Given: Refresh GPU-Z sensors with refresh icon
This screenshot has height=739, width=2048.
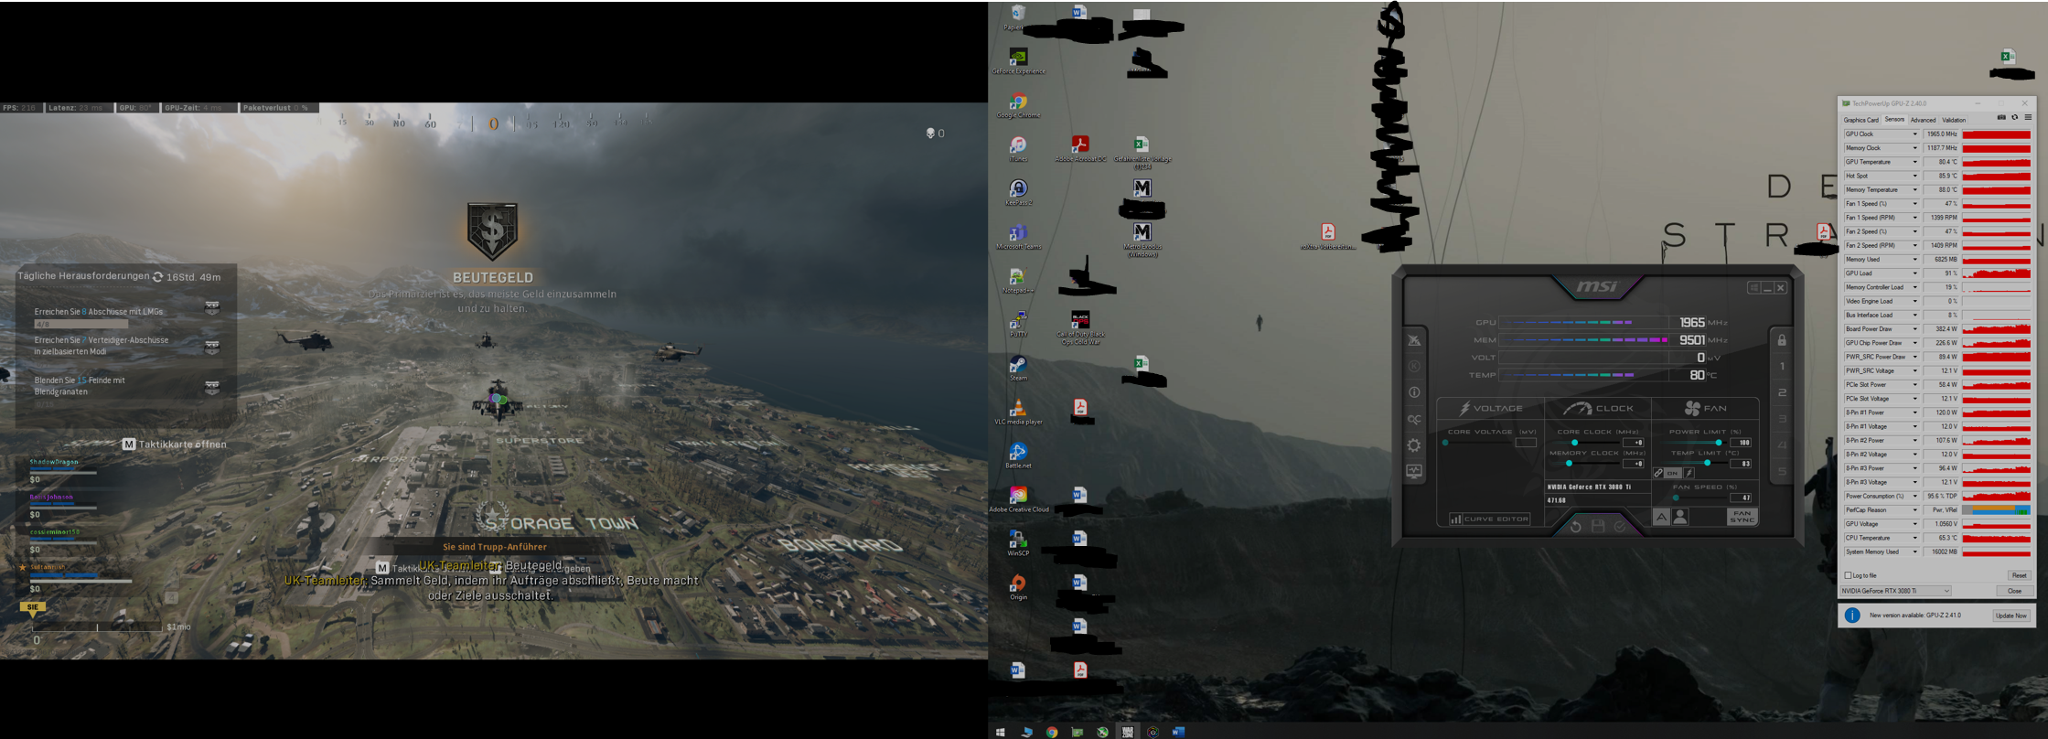Looking at the screenshot, I should [2015, 117].
